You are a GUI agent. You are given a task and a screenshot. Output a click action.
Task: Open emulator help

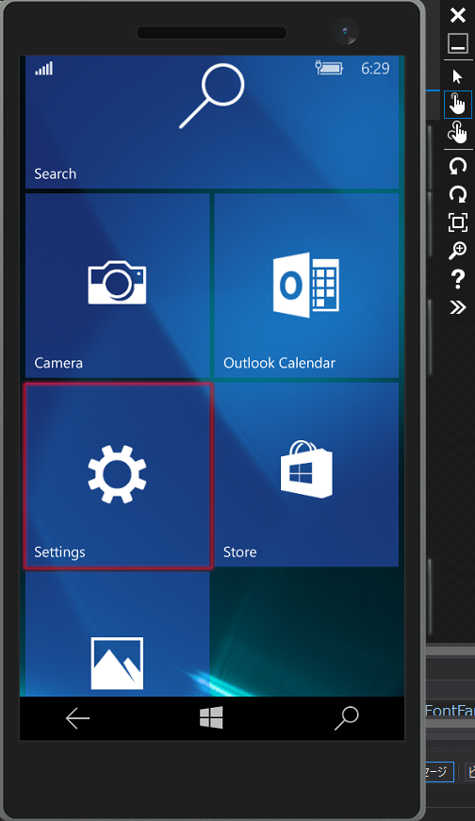tap(458, 279)
